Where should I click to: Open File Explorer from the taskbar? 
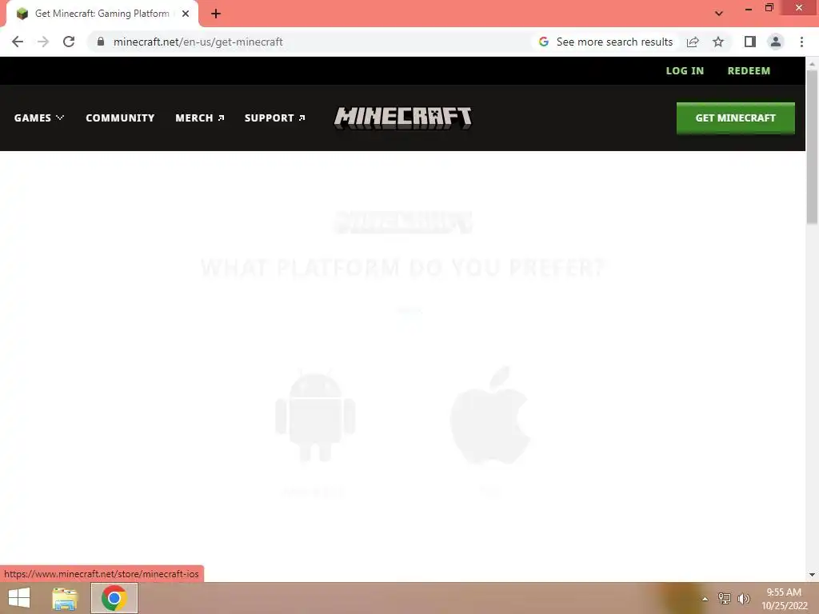point(65,598)
